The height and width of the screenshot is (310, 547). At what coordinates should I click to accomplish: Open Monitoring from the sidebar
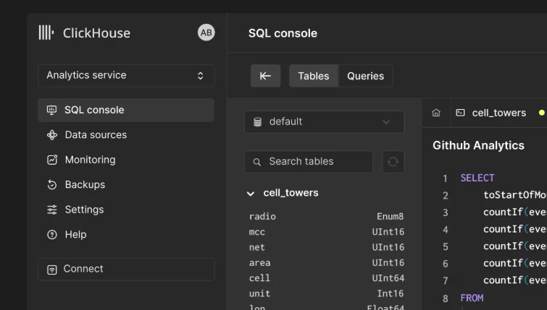90,160
